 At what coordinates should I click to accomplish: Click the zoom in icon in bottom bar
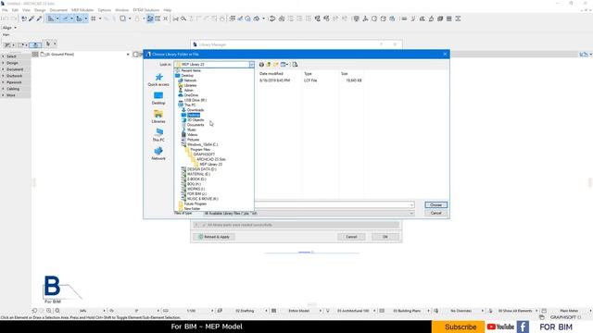click(49, 311)
